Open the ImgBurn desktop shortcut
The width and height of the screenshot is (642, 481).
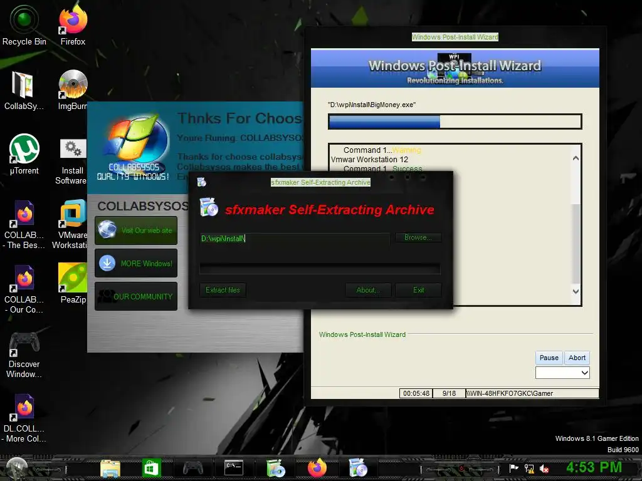click(73, 90)
